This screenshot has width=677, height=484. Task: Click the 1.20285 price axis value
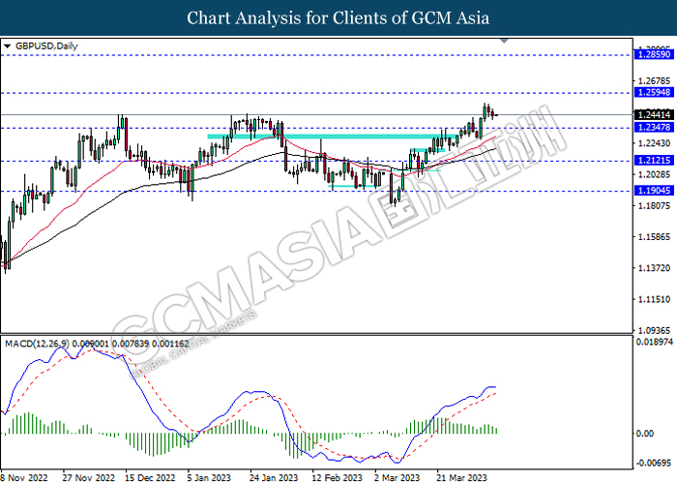point(654,174)
